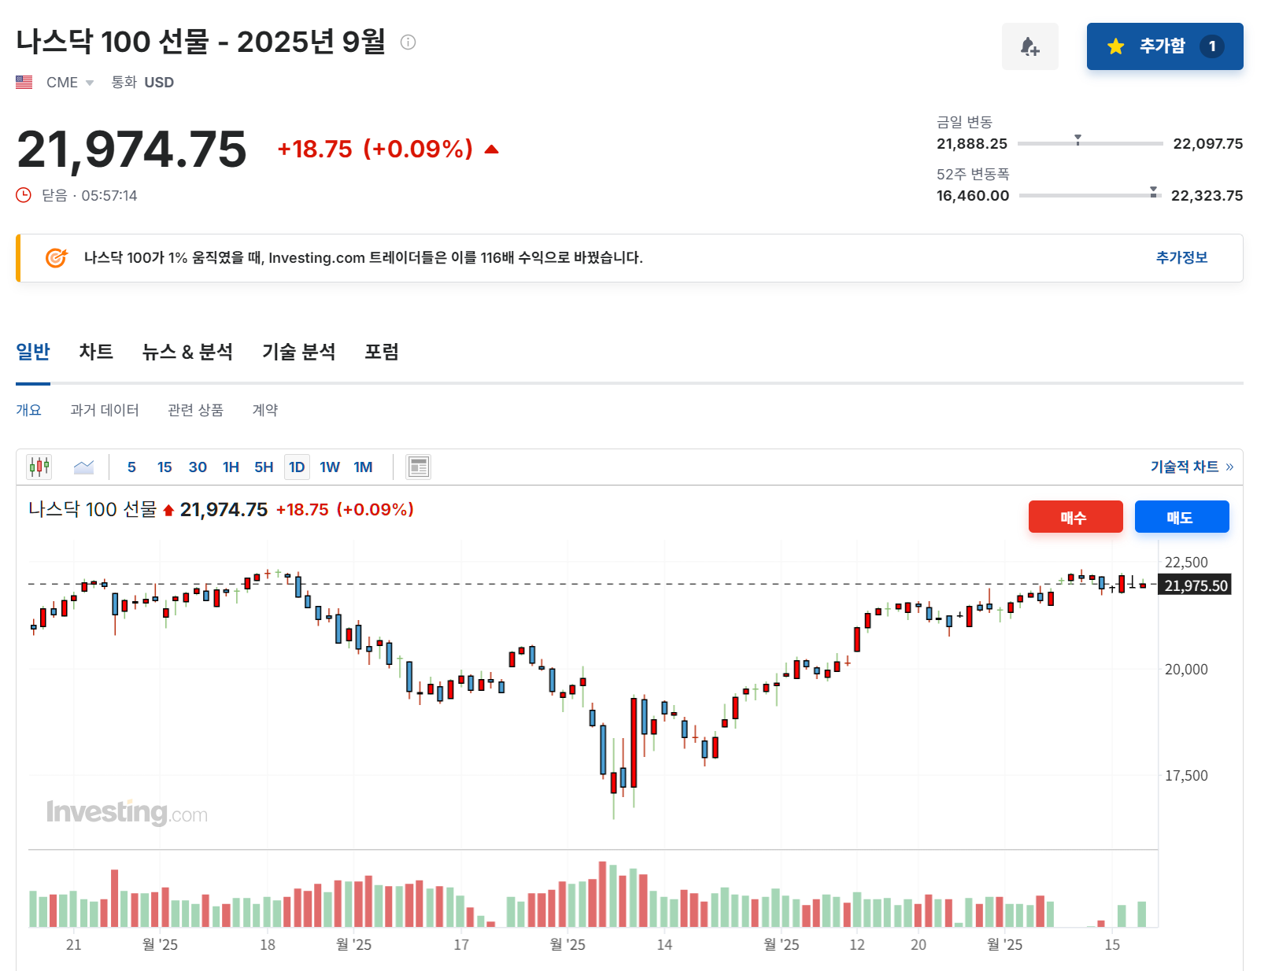Open the CME exchange dropdown
Screen dimensions: 1268x971
pos(89,82)
